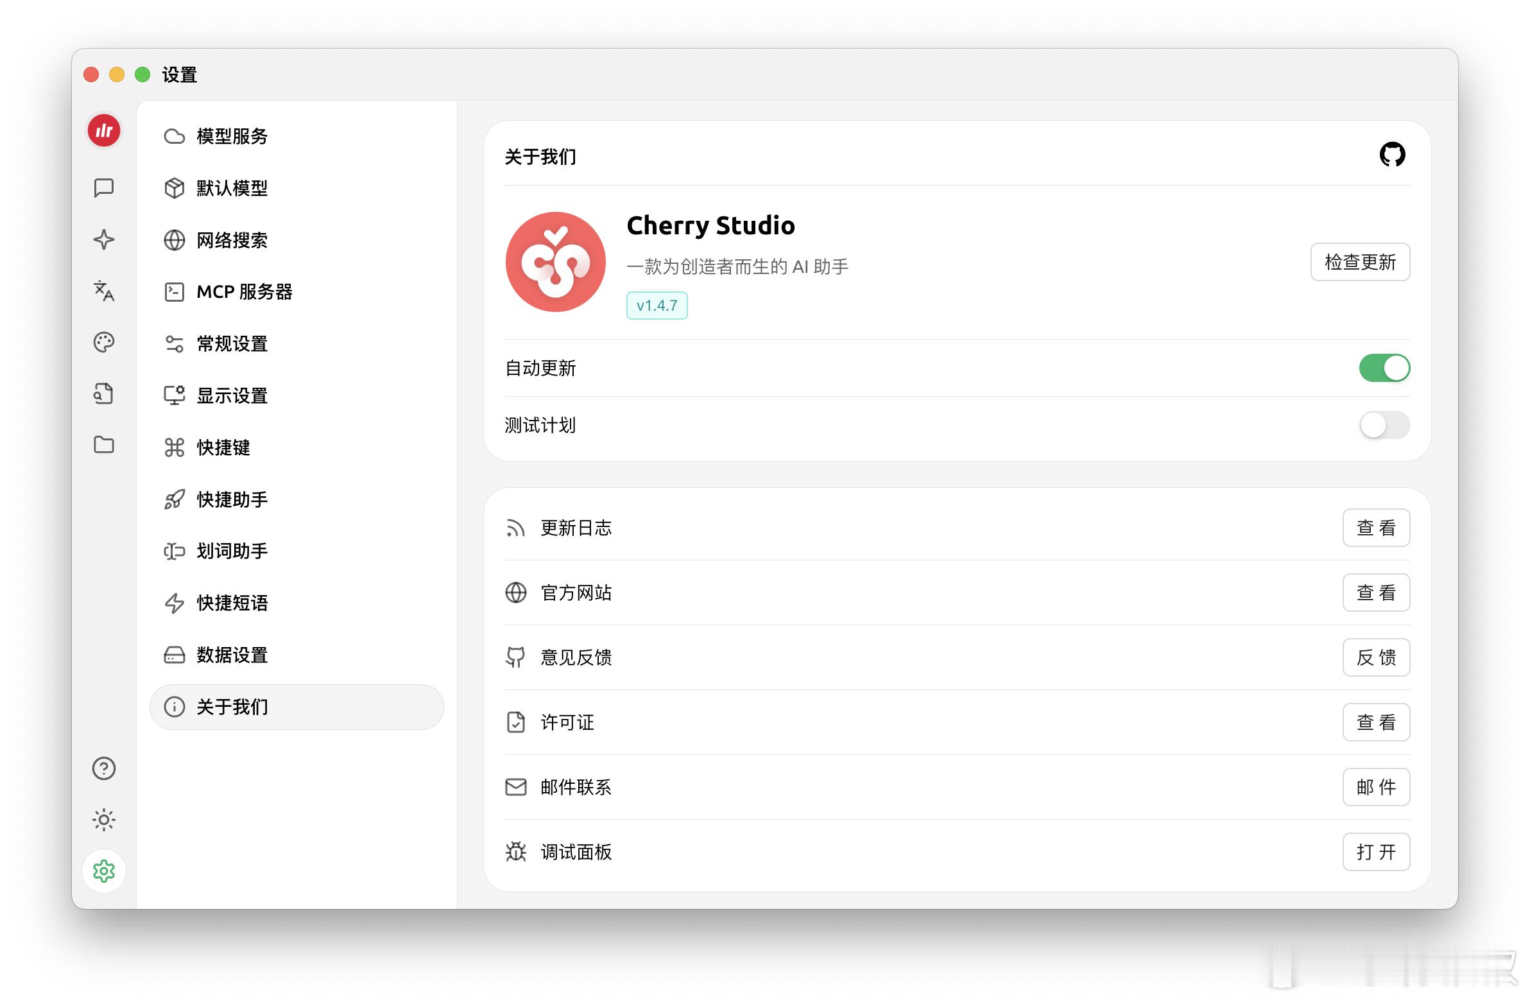The height and width of the screenshot is (1004, 1530).
Task: Close the window with red button
Action: pos(91,74)
